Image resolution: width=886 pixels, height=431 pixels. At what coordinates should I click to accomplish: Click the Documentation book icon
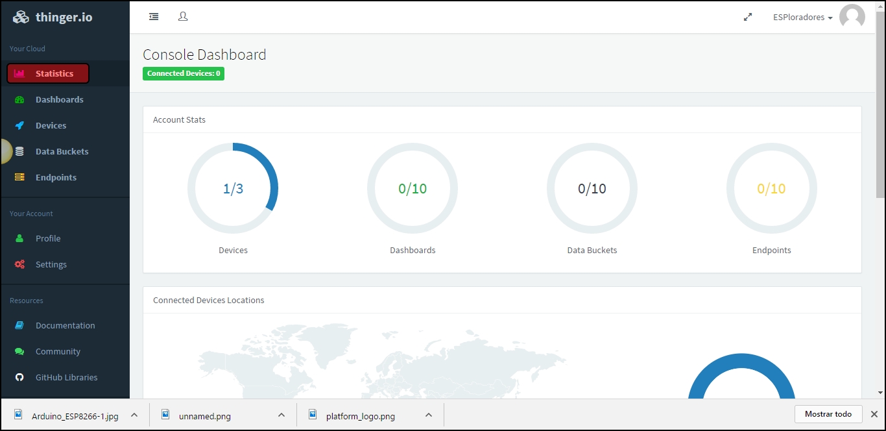point(19,325)
